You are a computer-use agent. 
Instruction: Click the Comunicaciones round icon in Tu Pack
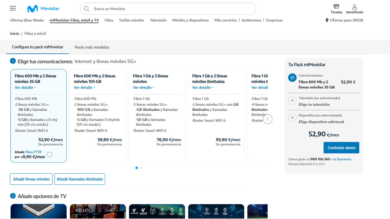pos(292,78)
